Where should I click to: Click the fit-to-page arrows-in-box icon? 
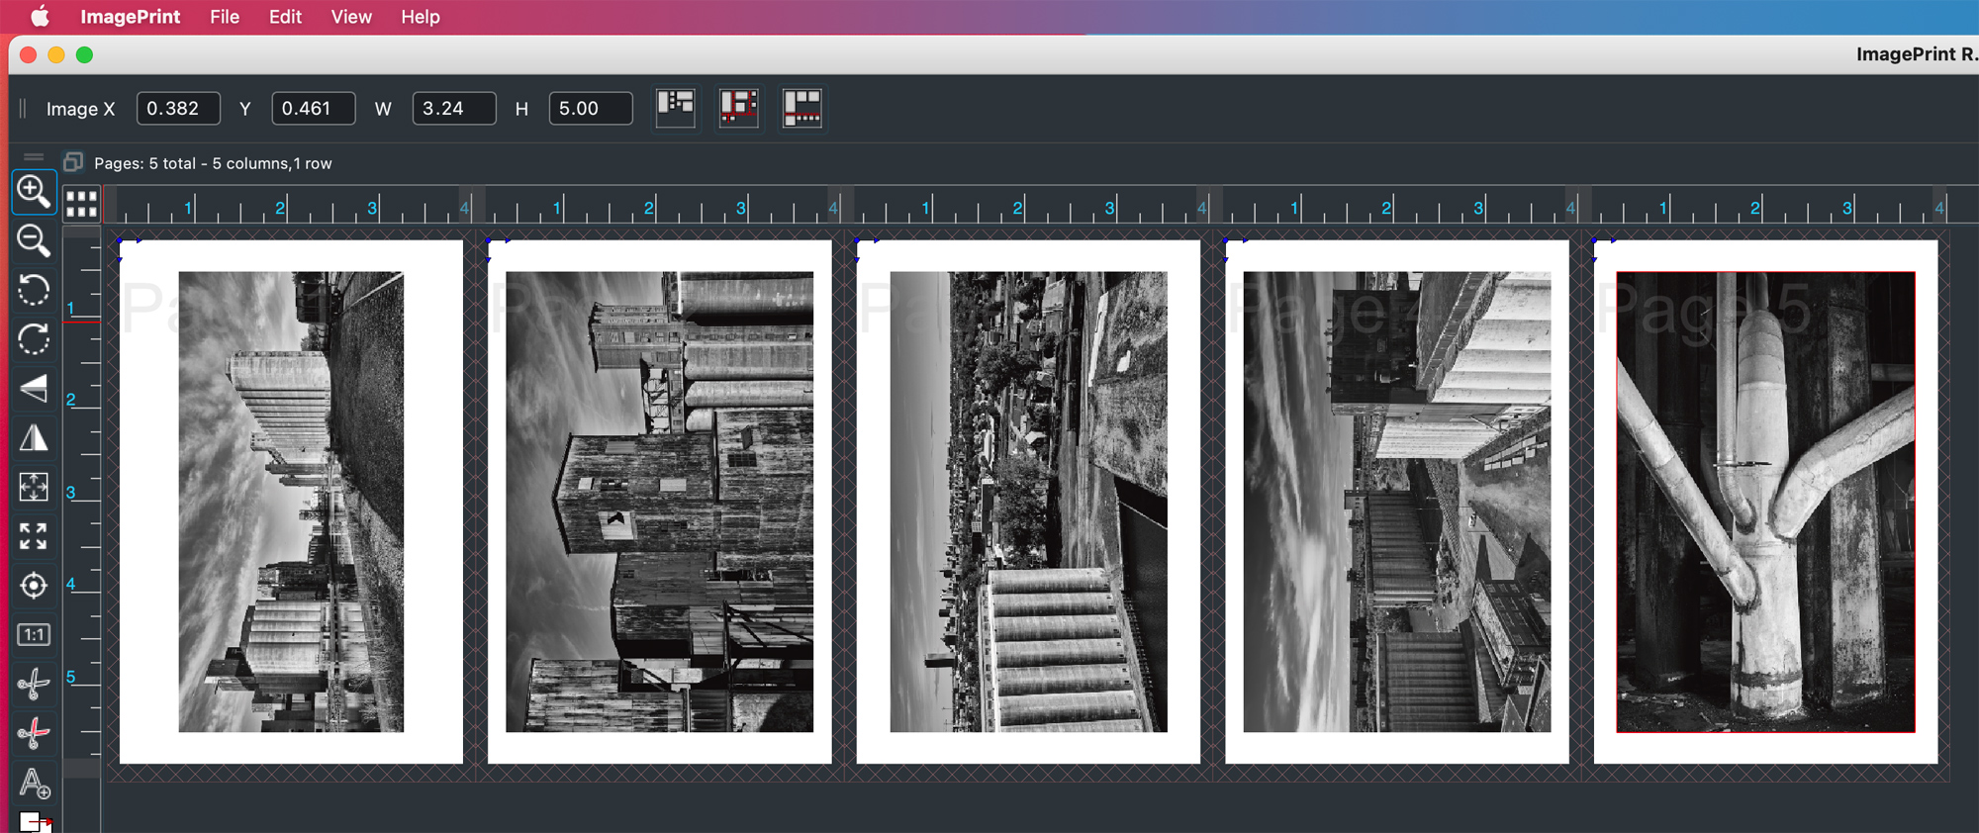[x=33, y=487]
